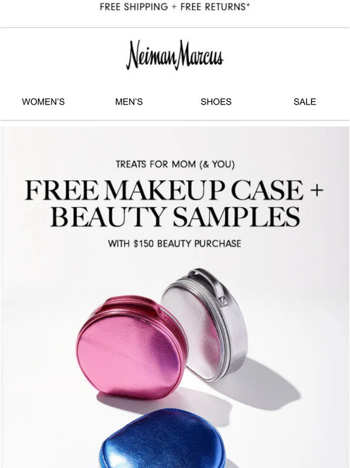Click the Beauty Samples headline line
This screenshot has height=468, width=350.
[175, 216]
